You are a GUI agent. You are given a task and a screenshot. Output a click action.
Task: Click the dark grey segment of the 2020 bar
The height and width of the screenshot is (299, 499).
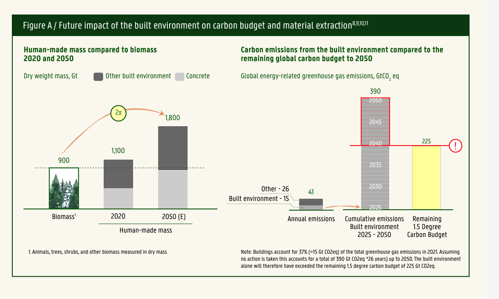tap(119, 174)
